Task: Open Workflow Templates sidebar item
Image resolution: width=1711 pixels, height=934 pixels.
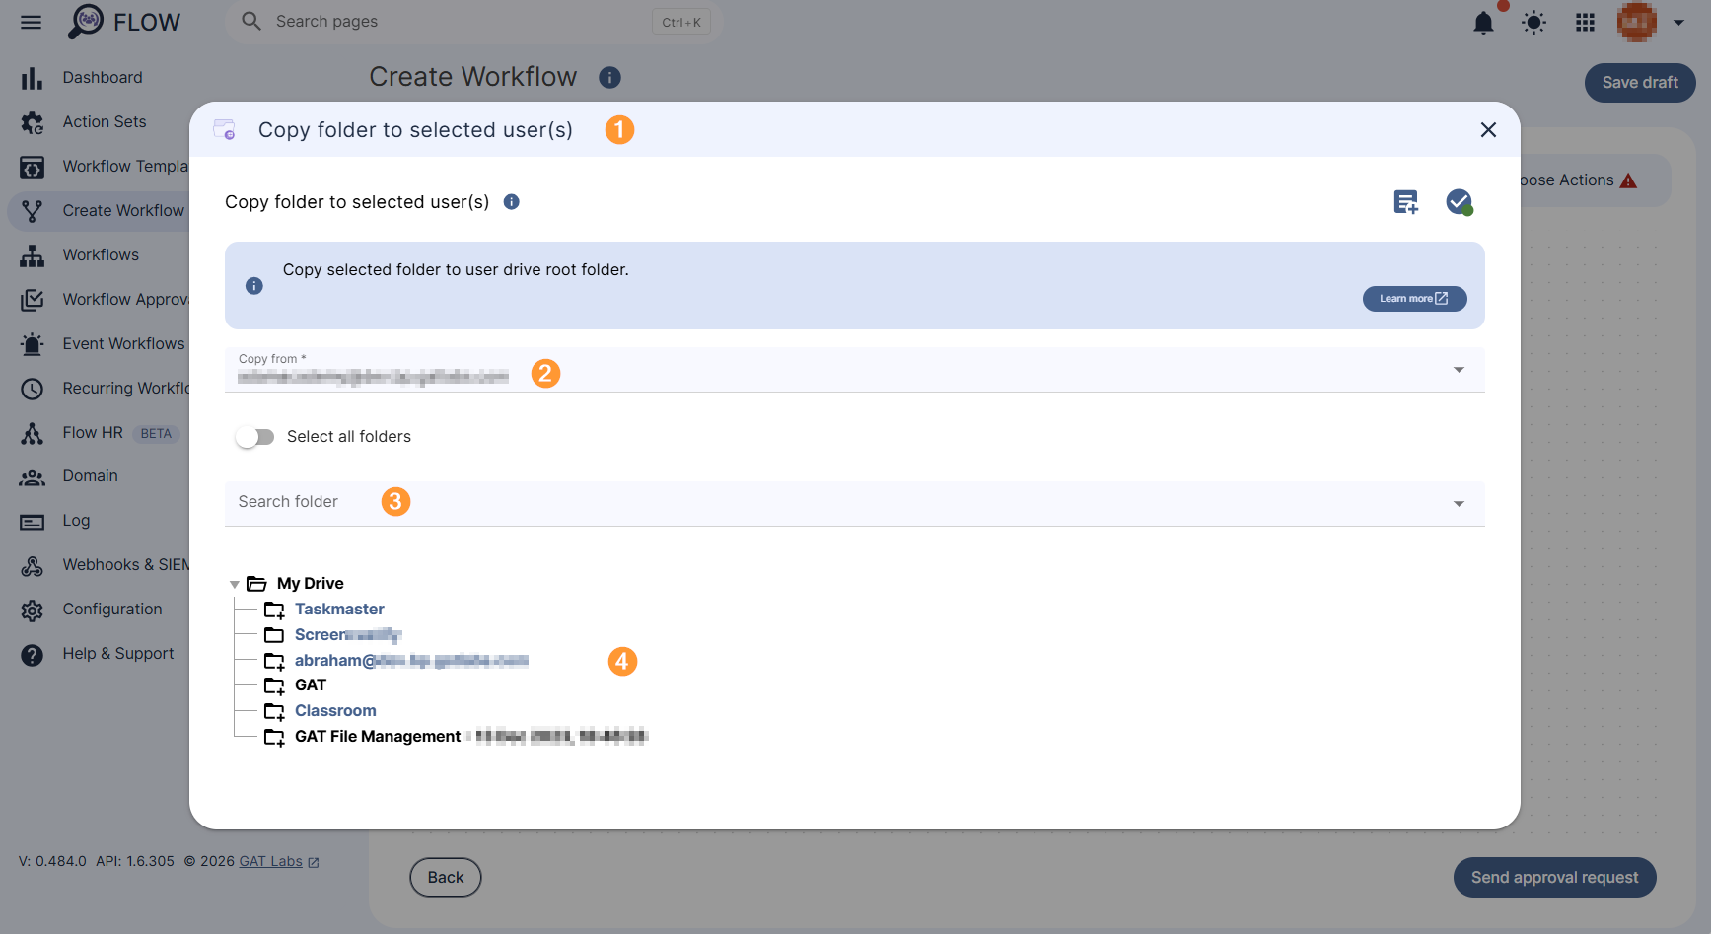Action: (x=125, y=167)
